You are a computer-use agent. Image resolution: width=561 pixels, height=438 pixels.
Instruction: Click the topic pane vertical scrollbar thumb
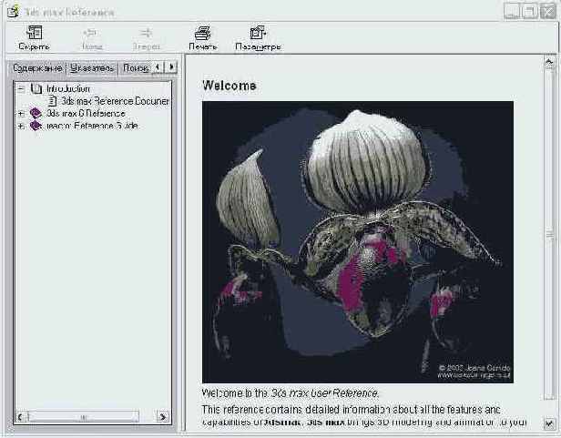click(x=549, y=234)
